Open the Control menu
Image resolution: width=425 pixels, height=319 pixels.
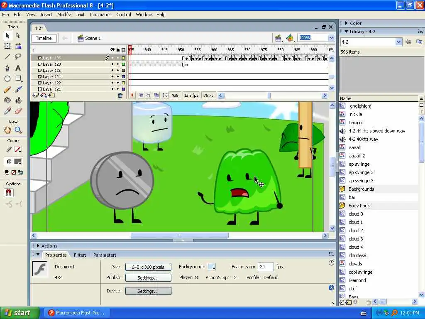tap(124, 15)
